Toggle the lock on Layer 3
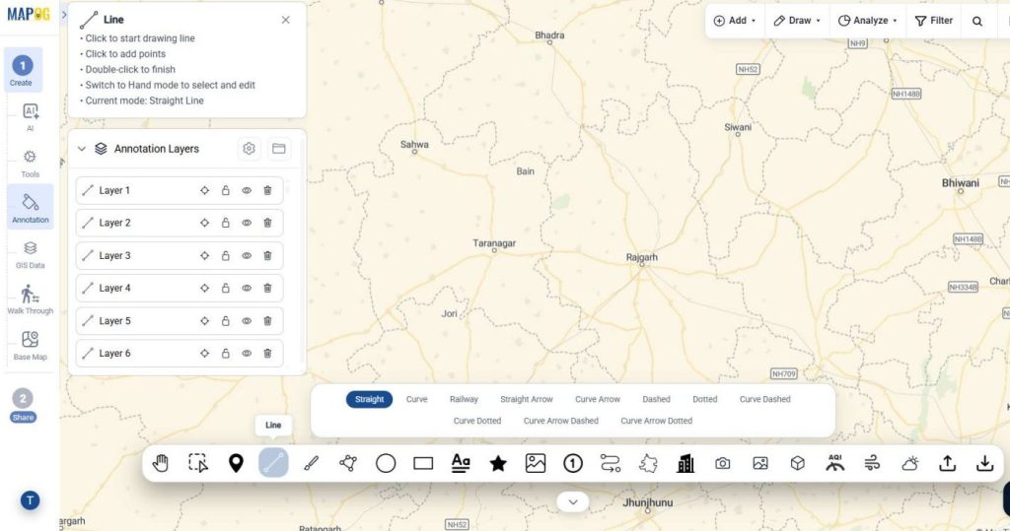 point(226,255)
